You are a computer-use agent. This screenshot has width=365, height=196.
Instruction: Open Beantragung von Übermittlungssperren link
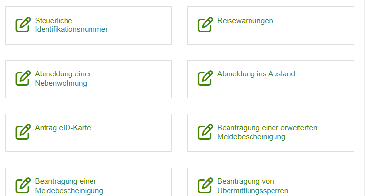252,186
